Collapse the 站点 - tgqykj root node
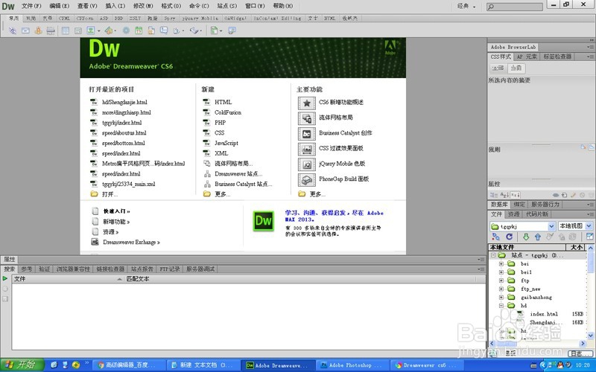Viewport: 596px width, 372px height. coord(493,255)
